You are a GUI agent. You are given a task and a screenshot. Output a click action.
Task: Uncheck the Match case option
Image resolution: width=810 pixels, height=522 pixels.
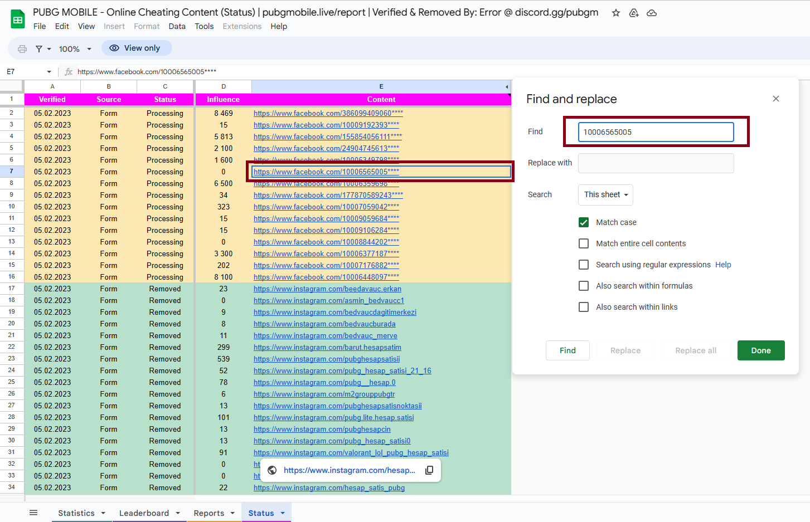tap(584, 222)
